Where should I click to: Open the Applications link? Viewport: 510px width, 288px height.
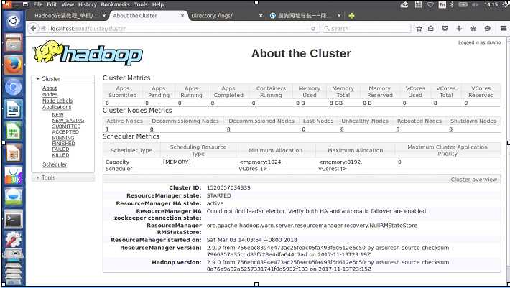pyautogui.click(x=57, y=107)
